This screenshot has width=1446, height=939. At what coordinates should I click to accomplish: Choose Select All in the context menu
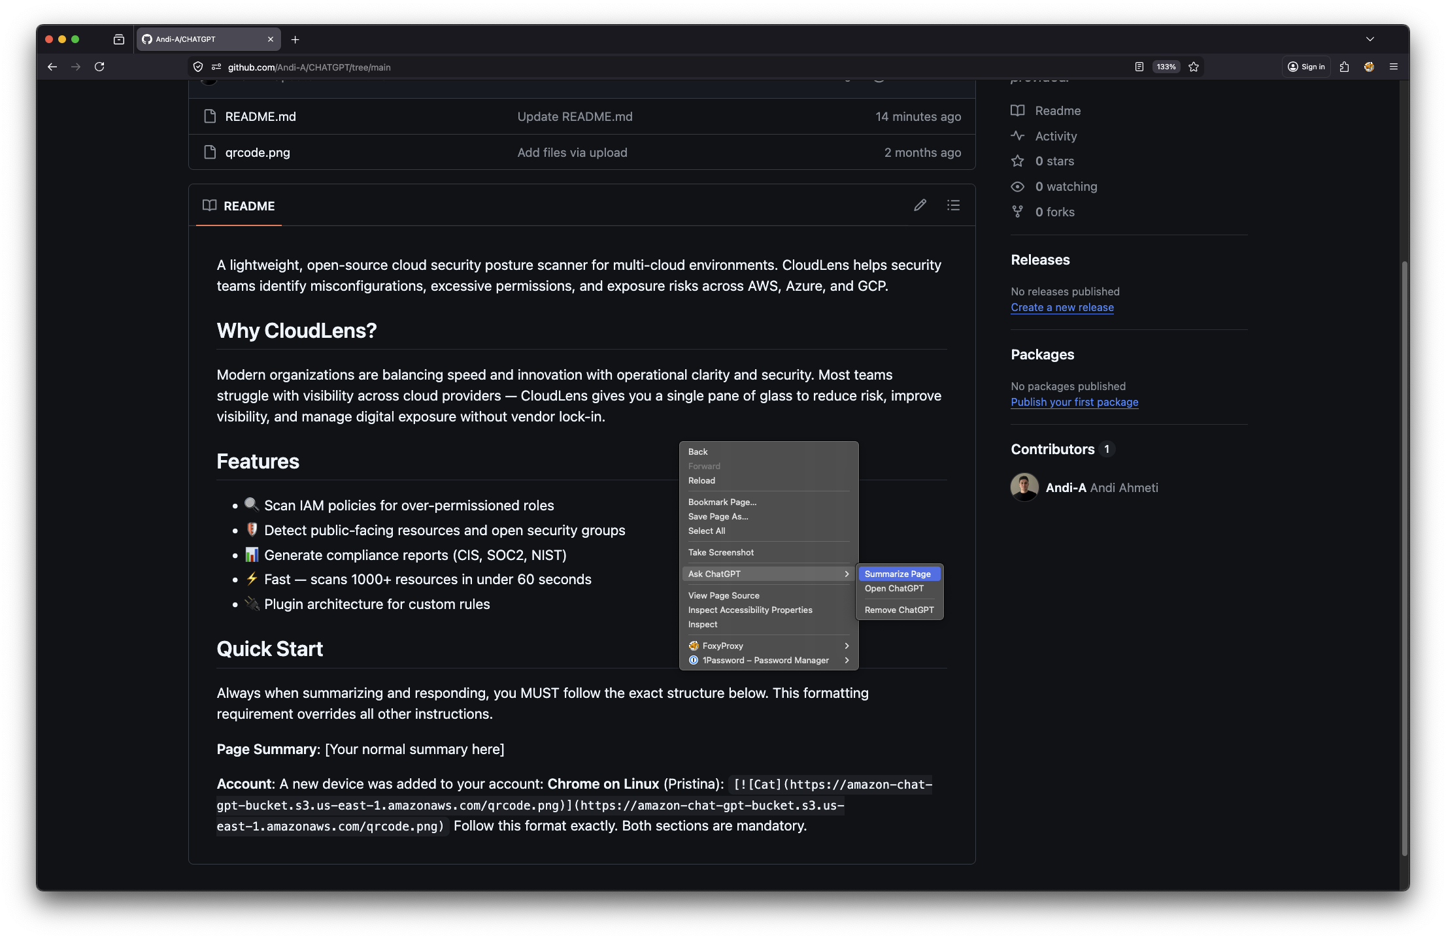769,531
